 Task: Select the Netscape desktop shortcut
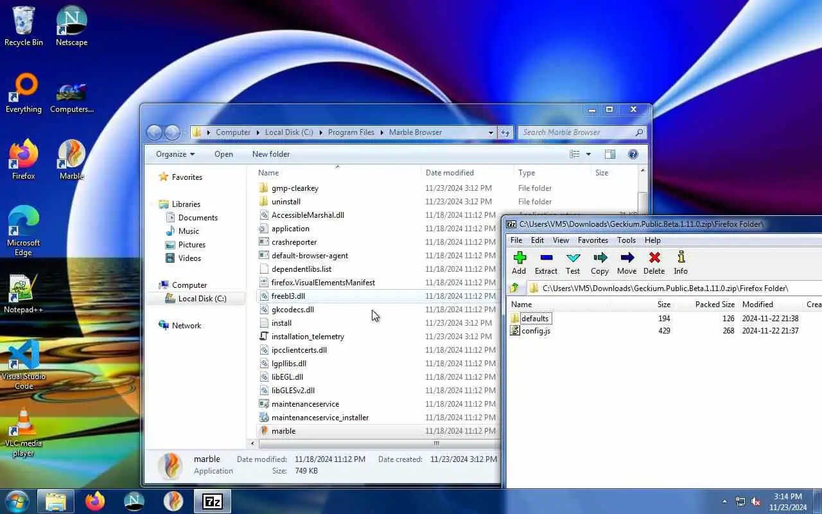[71, 26]
